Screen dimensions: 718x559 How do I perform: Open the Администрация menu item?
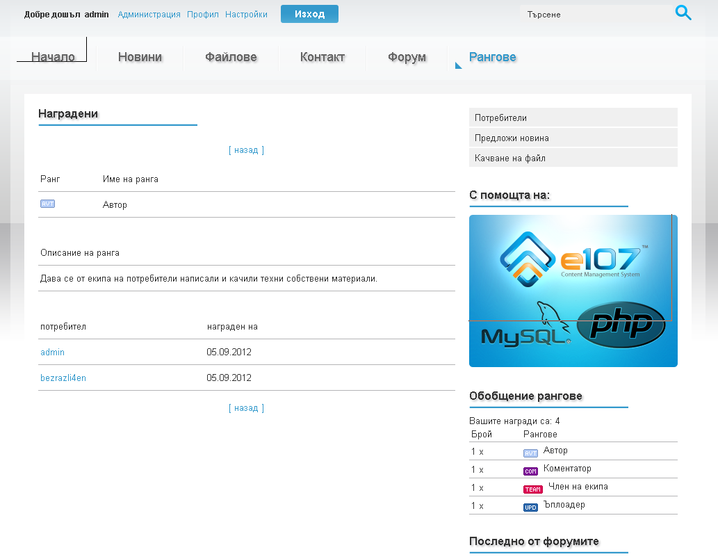tap(149, 14)
